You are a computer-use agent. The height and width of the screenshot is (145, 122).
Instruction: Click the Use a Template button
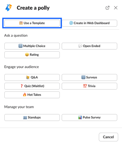coord(32,23)
